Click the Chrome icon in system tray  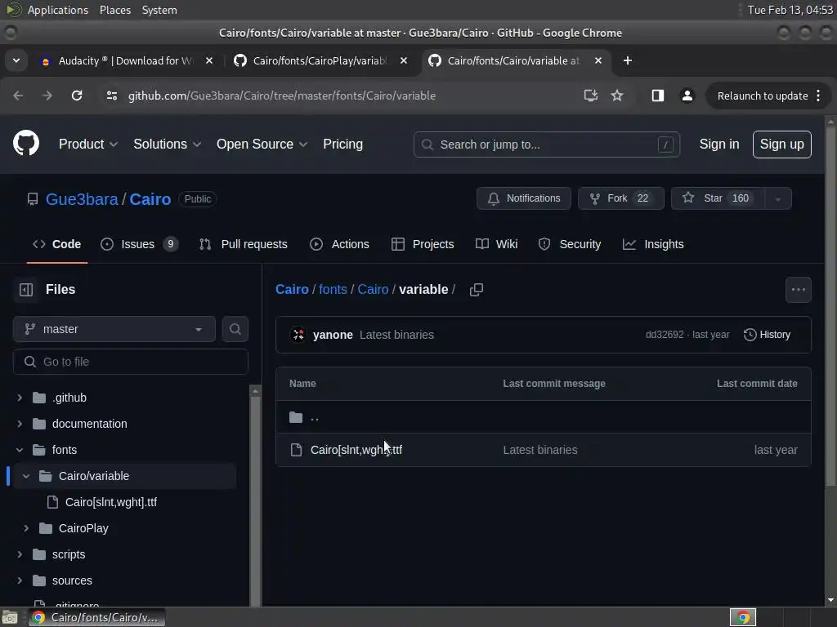click(x=743, y=617)
